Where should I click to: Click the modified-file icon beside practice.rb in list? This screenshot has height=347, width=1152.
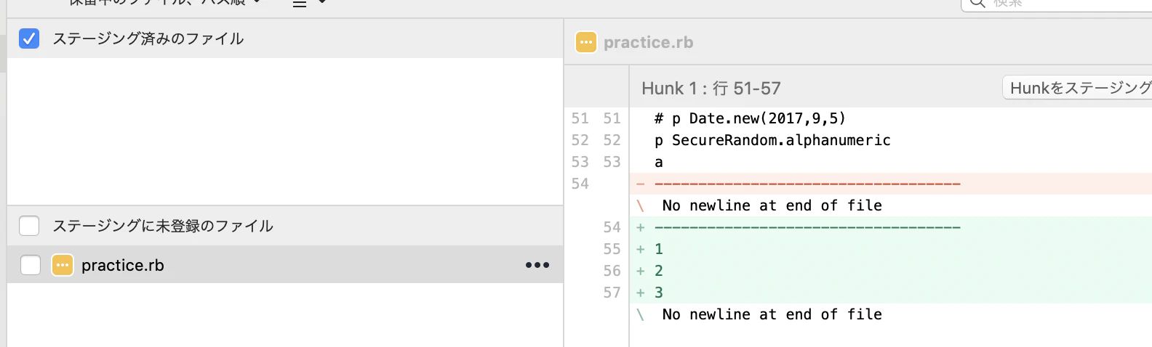[x=63, y=265]
